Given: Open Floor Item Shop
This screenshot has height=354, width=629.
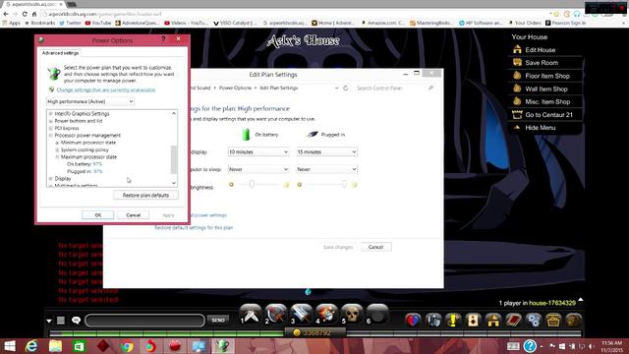Looking at the screenshot, I should (547, 76).
